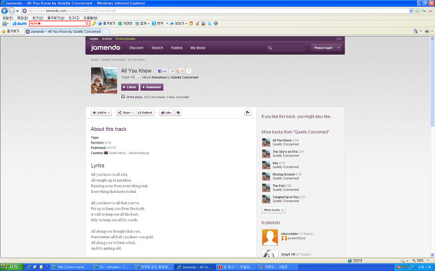435x271 pixels.
Task: Click the headphones plays icon
Action: point(123,97)
